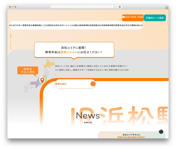Click the 浜松を中心に対応 speech bubble
The width and height of the screenshot is (176, 149).
tap(28, 70)
